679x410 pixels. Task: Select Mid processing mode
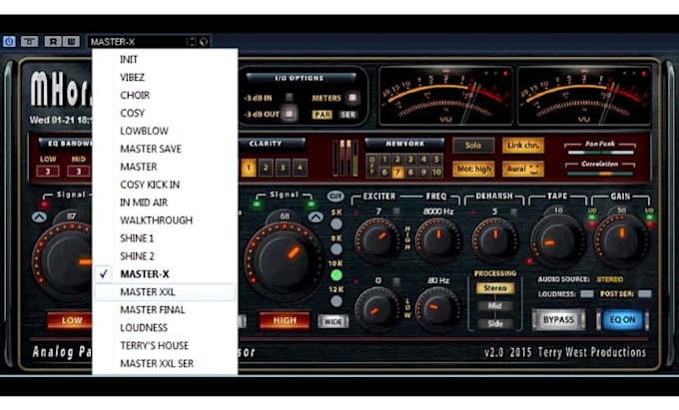pyautogui.click(x=495, y=306)
